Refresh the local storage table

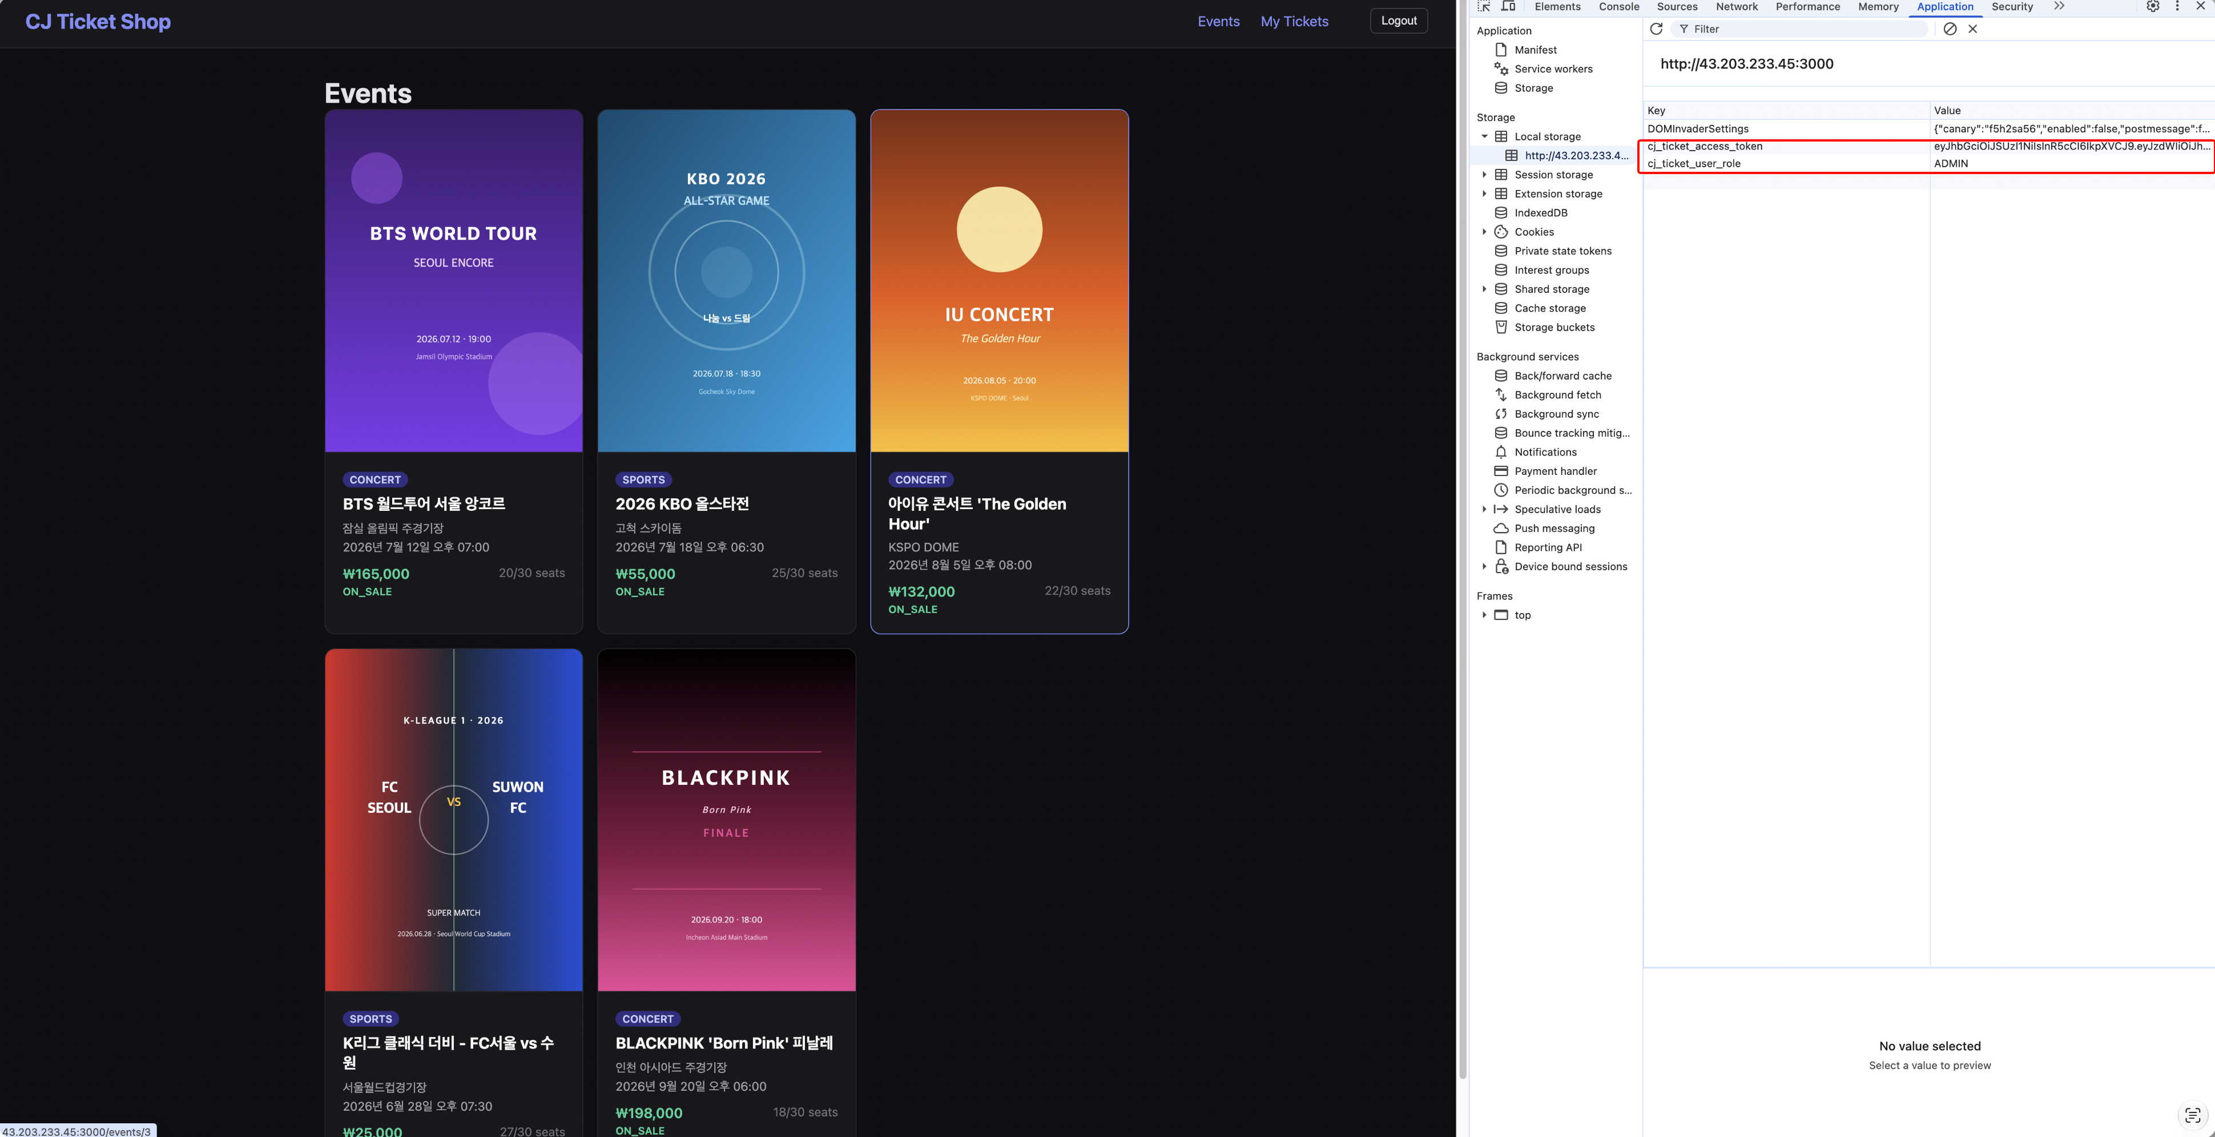tap(1656, 29)
